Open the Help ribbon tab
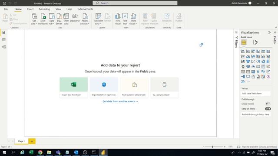The image size is (278, 156). tap(69, 9)
